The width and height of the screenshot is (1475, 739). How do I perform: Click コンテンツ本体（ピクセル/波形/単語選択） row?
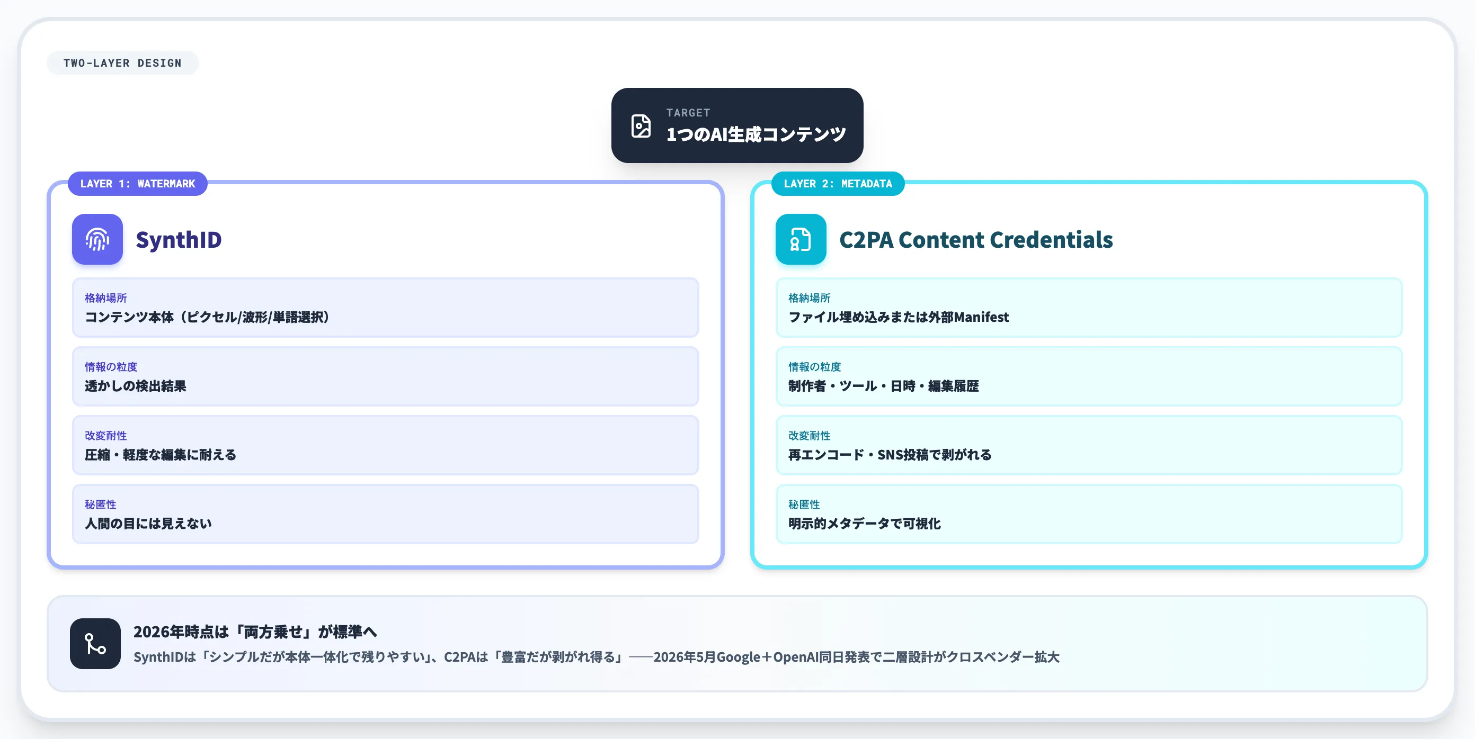(385, 308)
